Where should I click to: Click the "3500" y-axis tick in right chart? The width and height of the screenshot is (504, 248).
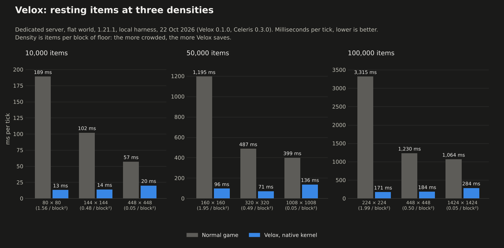(x=339, y=70)
